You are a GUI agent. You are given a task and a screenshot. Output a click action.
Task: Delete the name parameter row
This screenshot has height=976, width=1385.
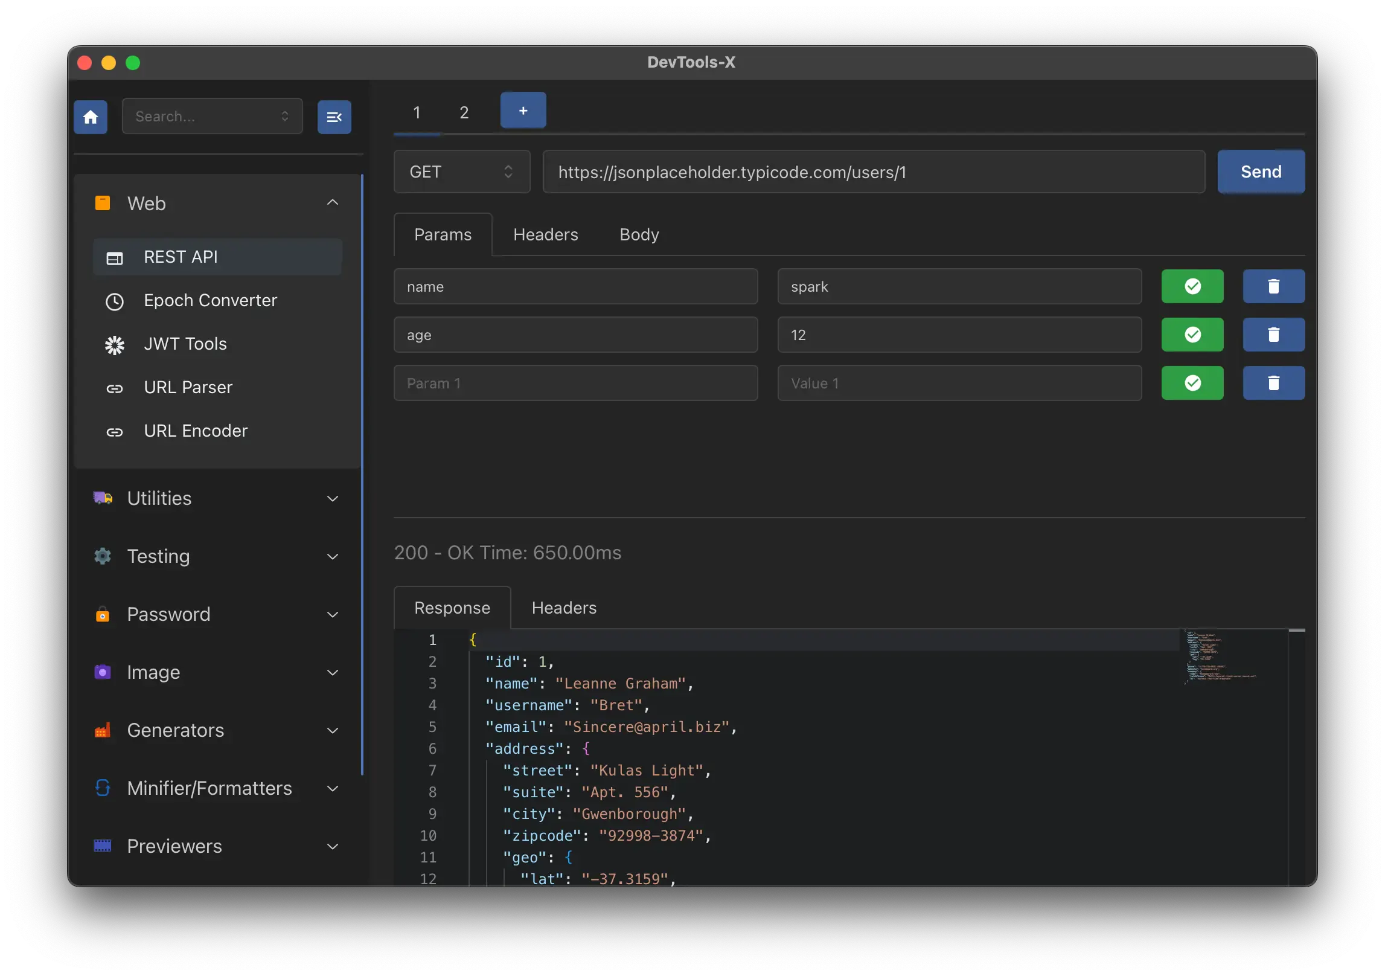[1273, 286]
